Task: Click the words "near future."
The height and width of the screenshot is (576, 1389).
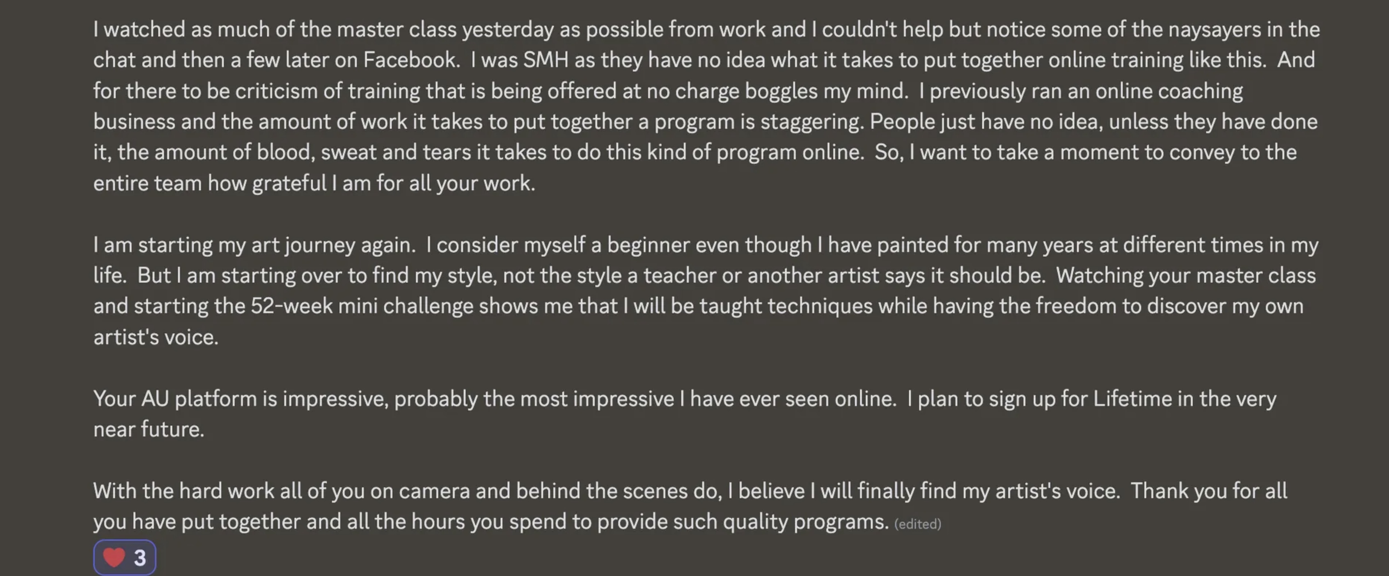Action: pyautogui.click(x=149, y=430)
